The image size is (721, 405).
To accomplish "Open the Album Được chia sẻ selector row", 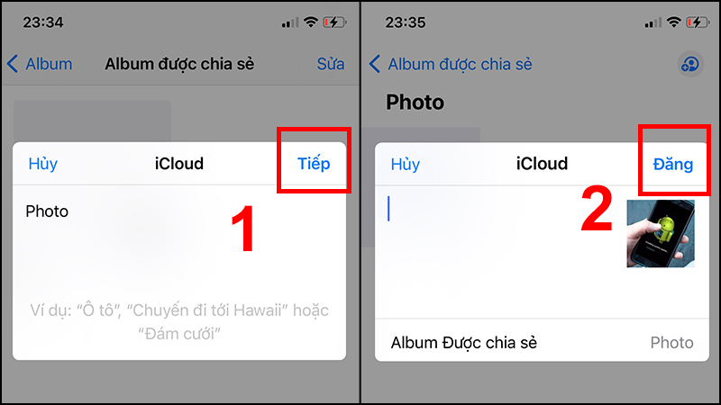I will (542, 343).
